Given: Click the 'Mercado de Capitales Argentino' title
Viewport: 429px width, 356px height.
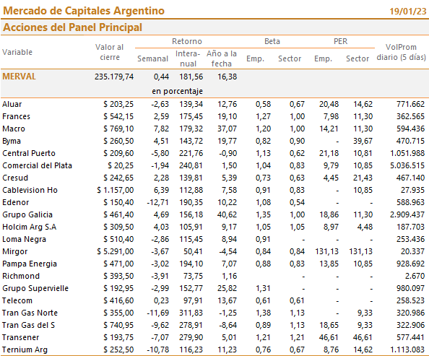Looking at the screenshot, I should coord(84,11).
